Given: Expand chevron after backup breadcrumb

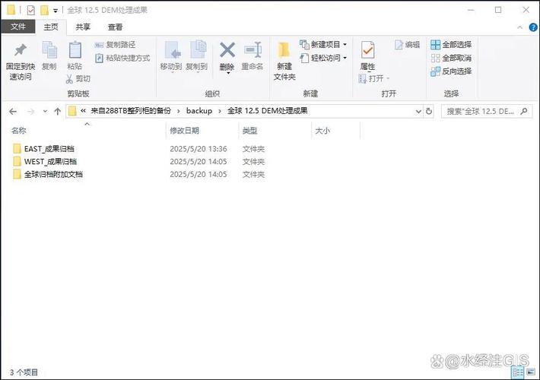Looking at the screenshot, I should pos(220,111).
